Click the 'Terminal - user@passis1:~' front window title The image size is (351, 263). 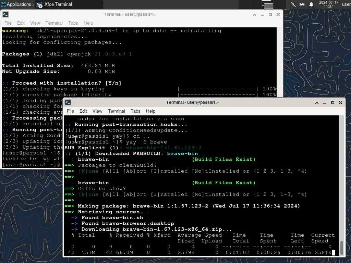click(193, 102)
